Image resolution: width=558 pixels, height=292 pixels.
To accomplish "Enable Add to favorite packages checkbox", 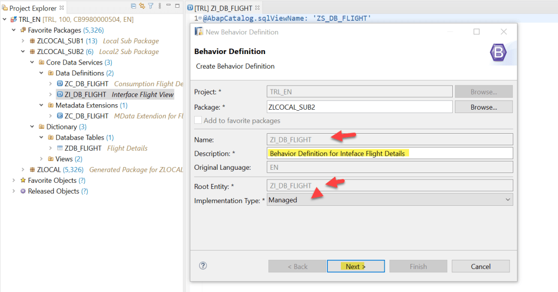I will 198,121.
